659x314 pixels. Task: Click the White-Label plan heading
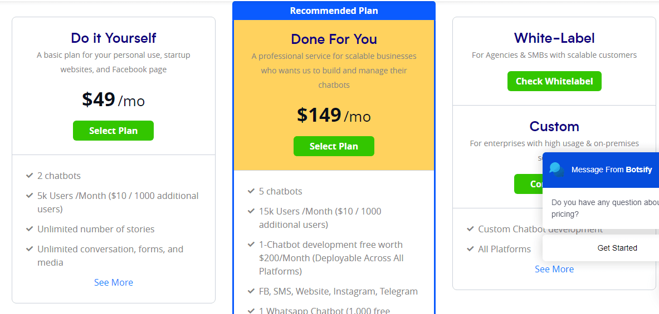click(554, 38)
